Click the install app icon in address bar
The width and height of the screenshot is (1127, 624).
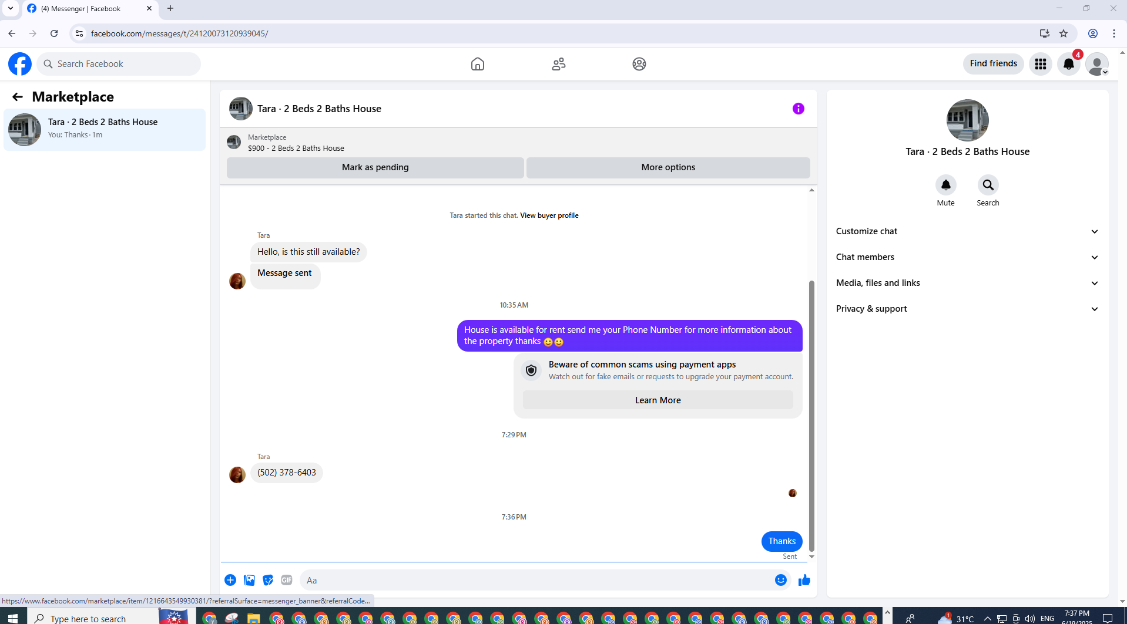[x=1045, y=33]
